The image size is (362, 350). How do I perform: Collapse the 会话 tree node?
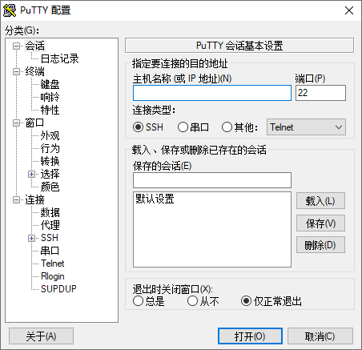point(17,46)
